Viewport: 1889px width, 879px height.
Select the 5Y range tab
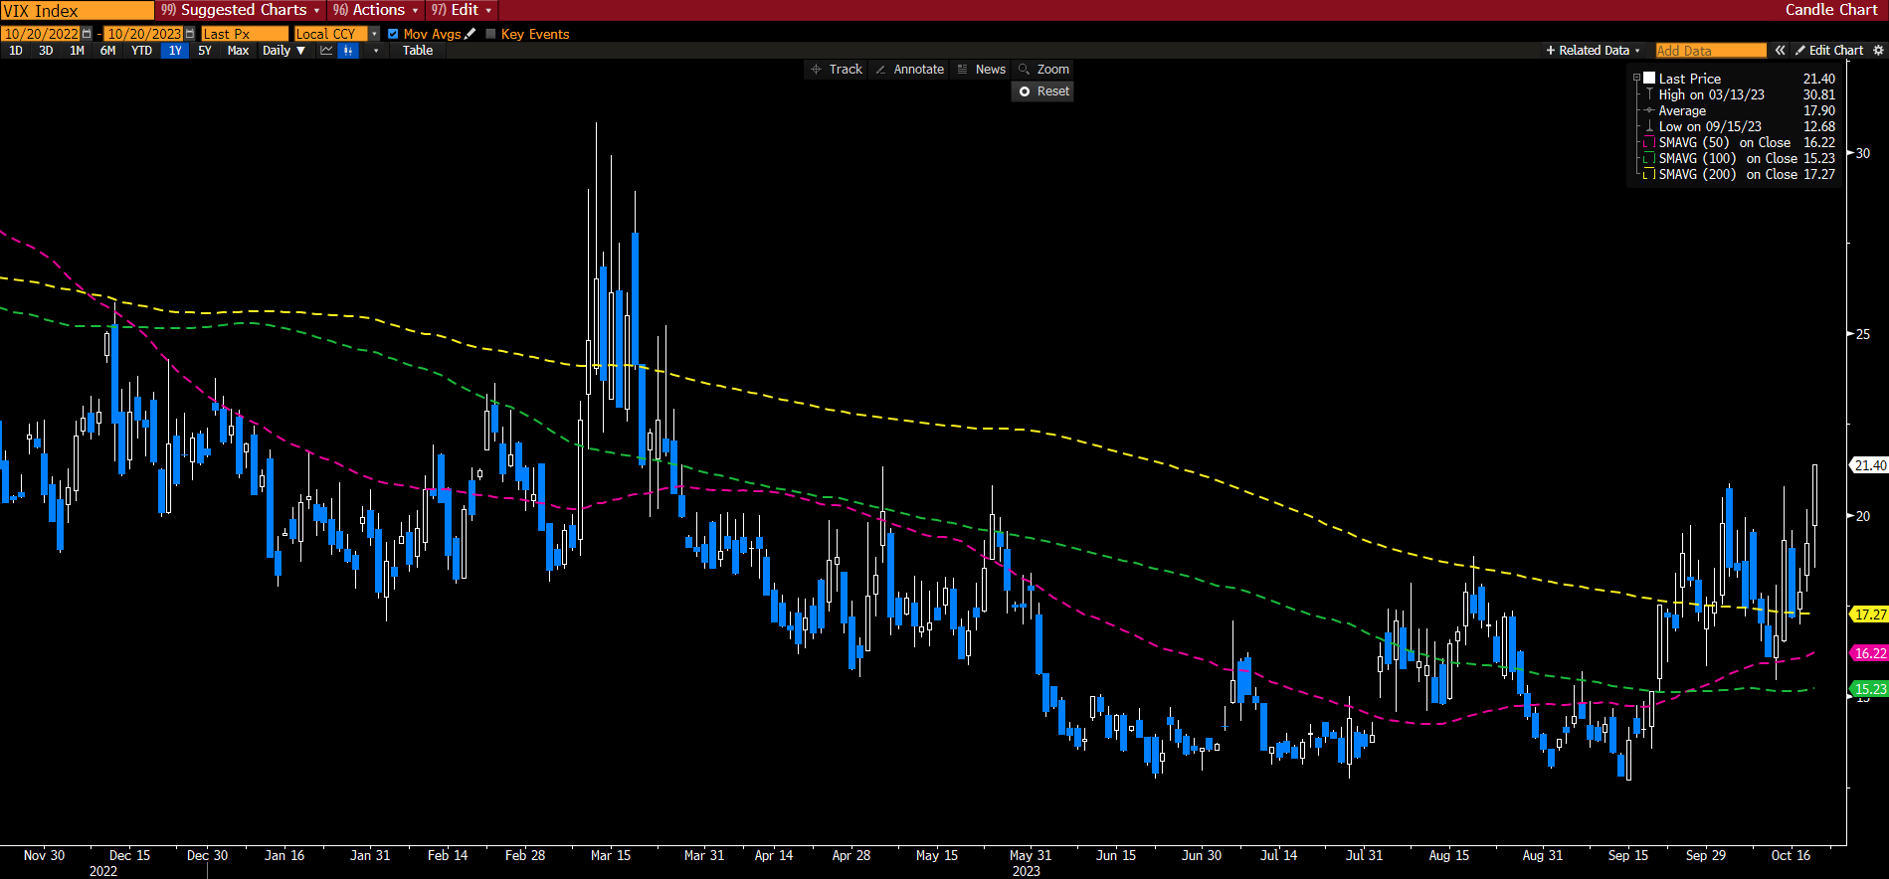click(x=205, y=50)
